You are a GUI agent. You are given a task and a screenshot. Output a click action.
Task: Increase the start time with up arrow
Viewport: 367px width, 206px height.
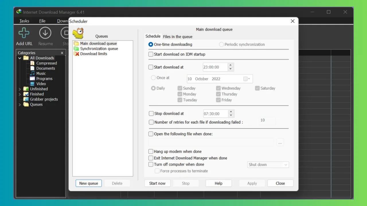[x=231, y=65]
